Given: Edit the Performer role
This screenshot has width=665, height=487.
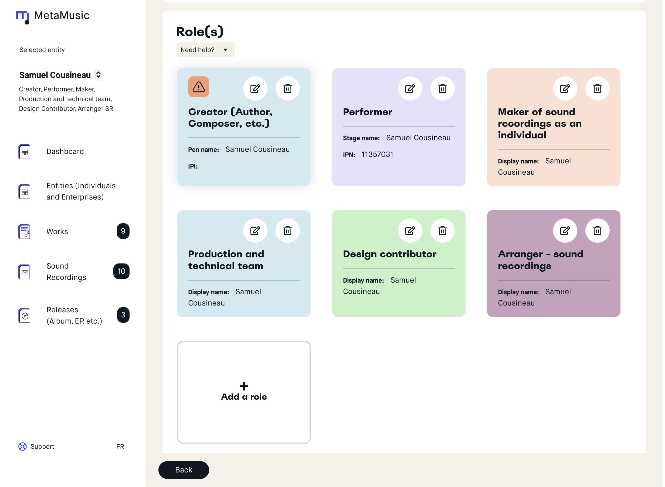Looking at the screenshot, I should pos(410,88).
